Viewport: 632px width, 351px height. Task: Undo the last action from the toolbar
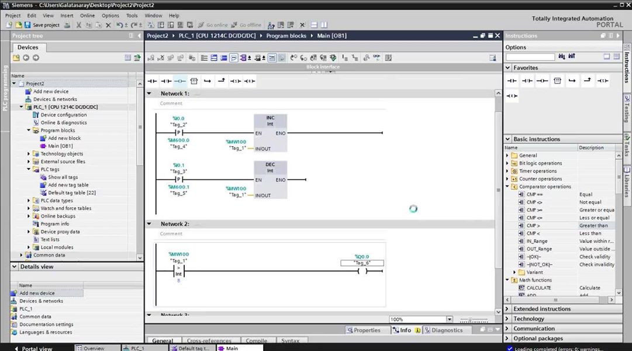pos(119,25)
